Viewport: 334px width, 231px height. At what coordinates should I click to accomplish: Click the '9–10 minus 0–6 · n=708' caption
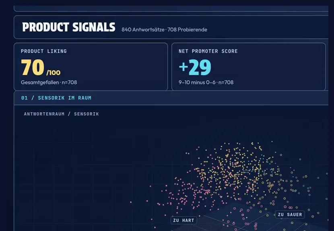(x=206, y=82)
